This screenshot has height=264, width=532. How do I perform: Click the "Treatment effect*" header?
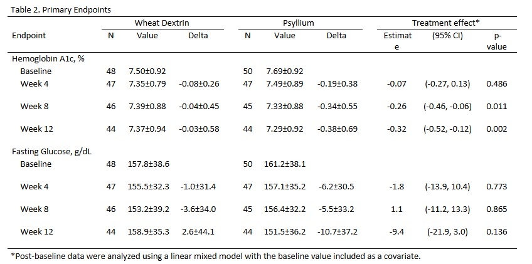pyautogui.click(x=446, y=23)
